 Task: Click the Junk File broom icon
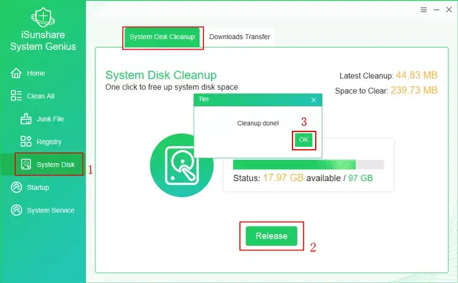(26, 119)
